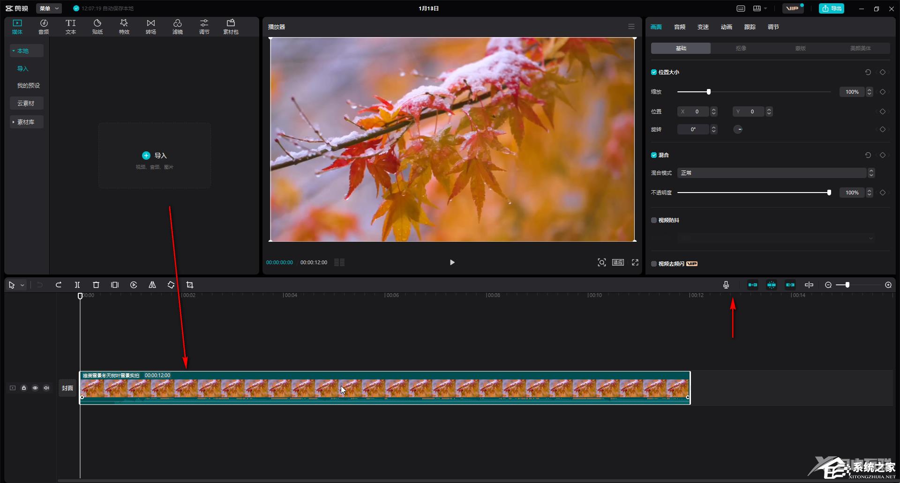Open the 特效 effects tab
The image size is (900, 483).
pos(124,27)
